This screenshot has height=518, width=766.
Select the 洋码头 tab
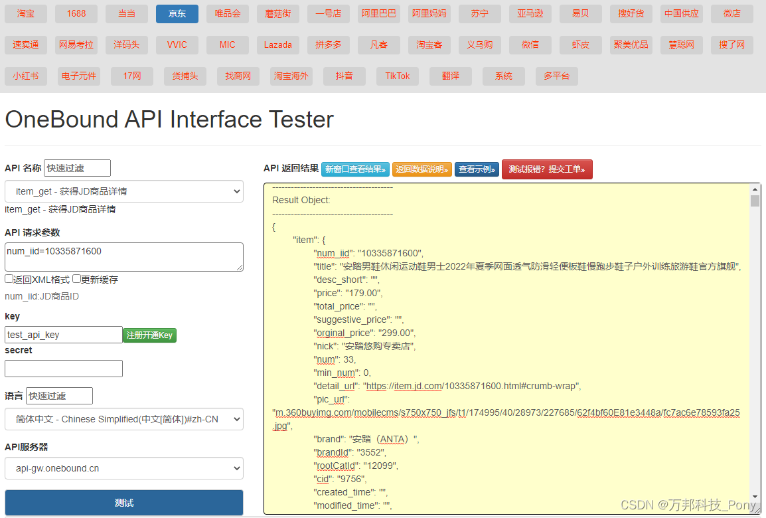127,45
